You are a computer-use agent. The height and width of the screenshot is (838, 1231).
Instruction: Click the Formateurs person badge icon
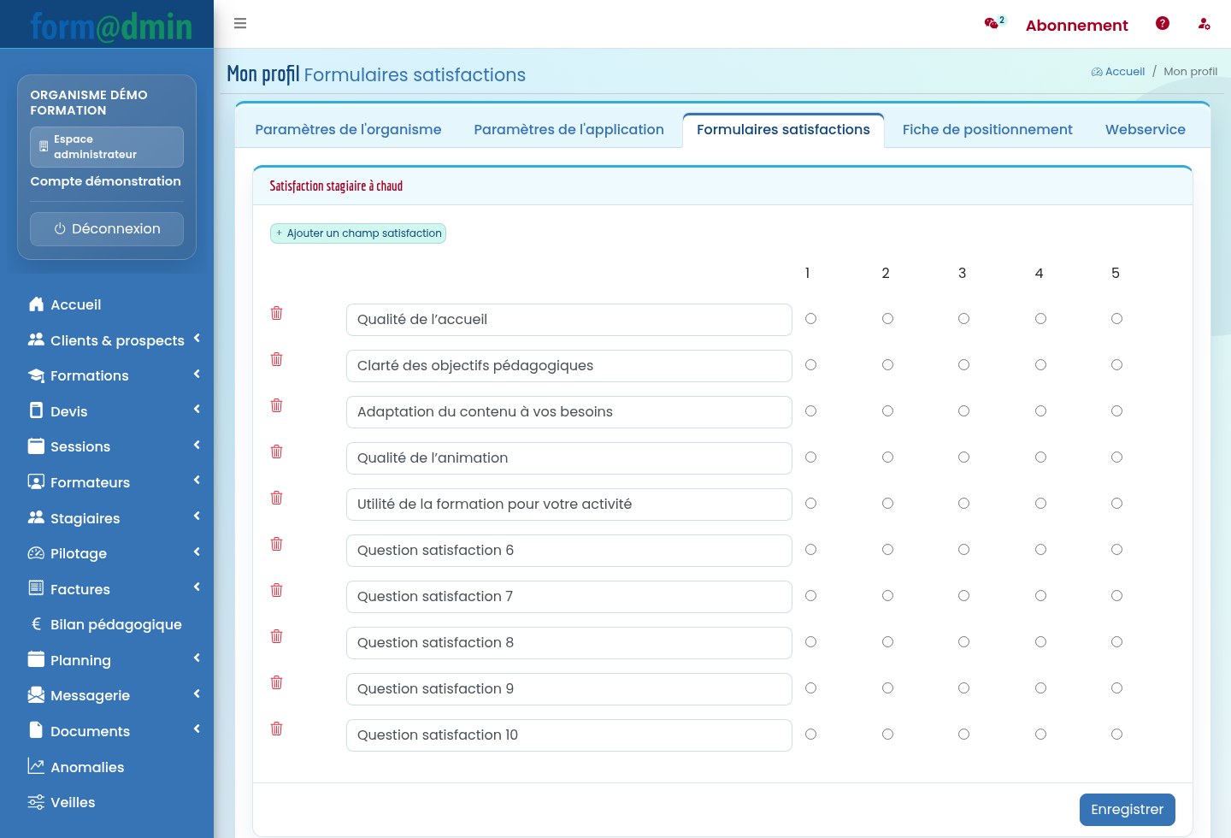tap(36, 481)
